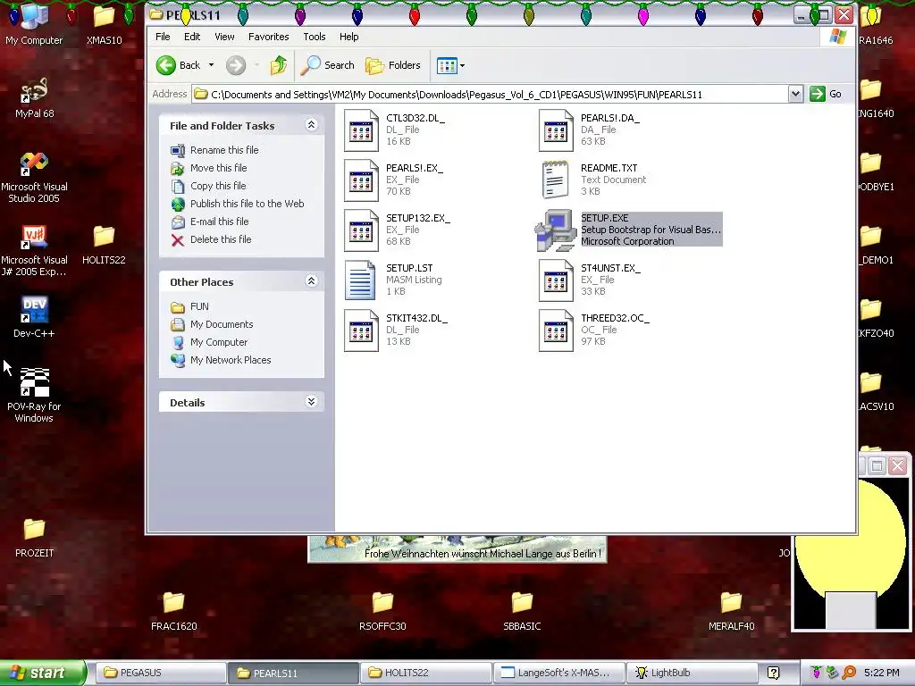915x686 pixels.
Task: Switch to LightBulb taskbar button
Action: click(692, 673)
